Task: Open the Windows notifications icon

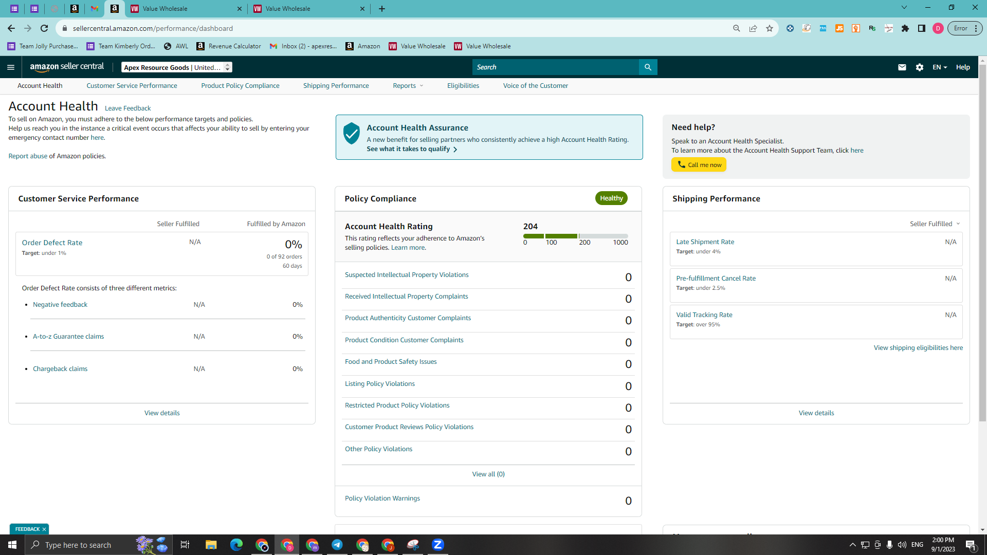Action: (x=971, y=545)
